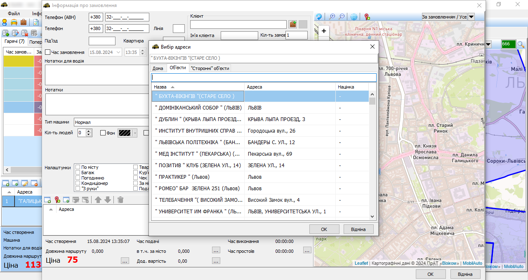This screenshot has width=528, height=280.
Task: Switch to the 'Дома' tab
Action: (x=158, y=68)
